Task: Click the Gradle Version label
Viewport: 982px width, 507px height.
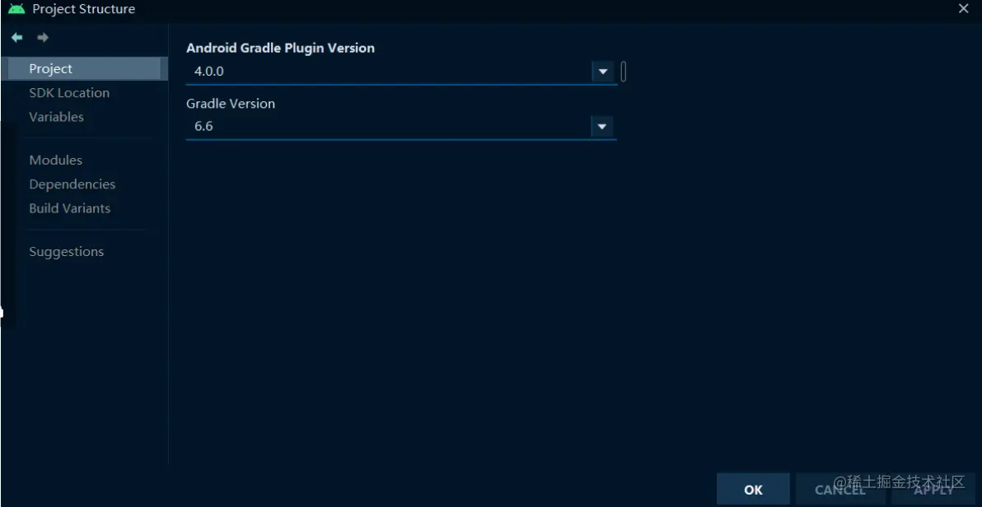Action: (231, 103)
